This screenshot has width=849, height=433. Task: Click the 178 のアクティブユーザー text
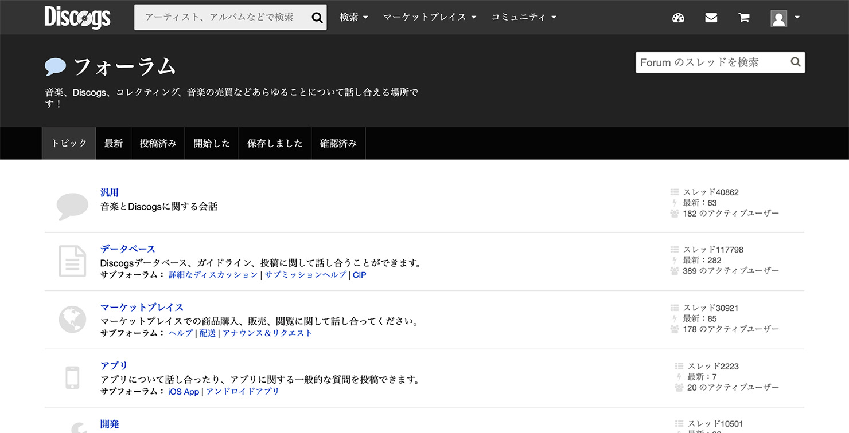click(x=731, y=329)
